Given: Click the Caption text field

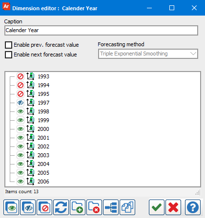Looking at the screenshot, I should (101, 30).
